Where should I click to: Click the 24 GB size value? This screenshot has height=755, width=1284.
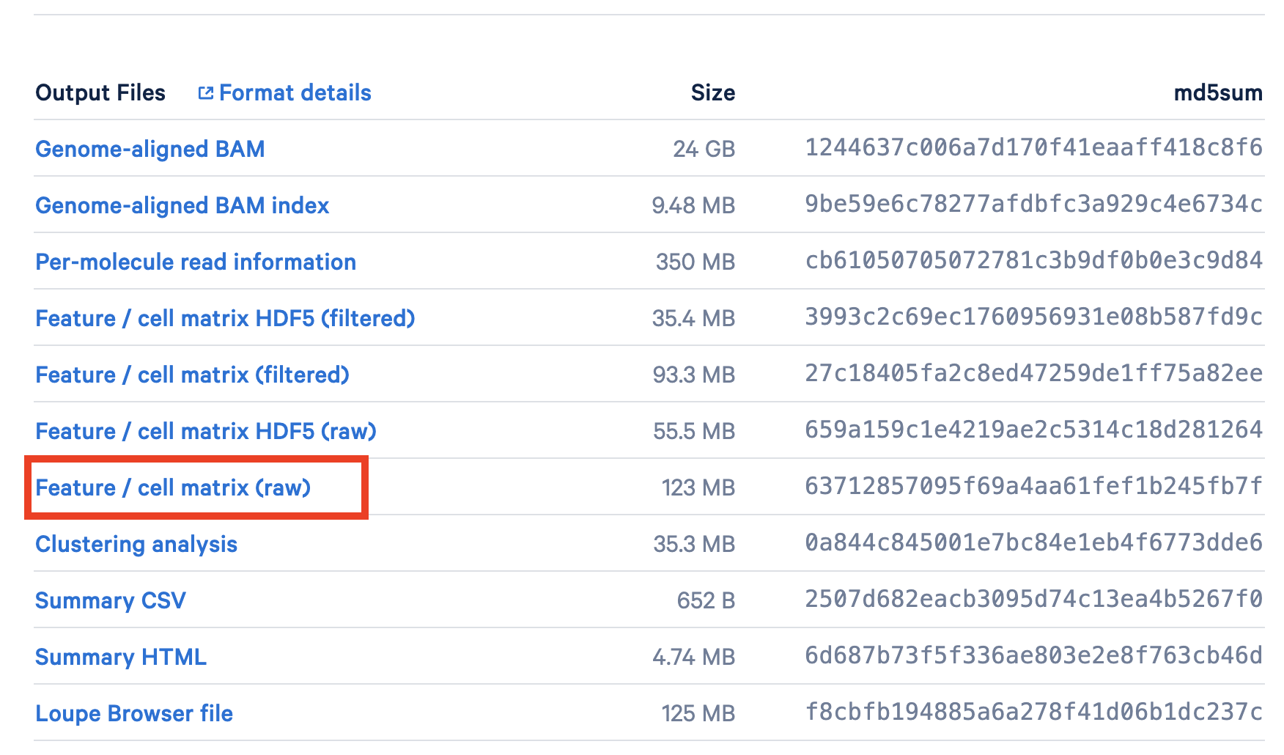[x=704, y=149]
